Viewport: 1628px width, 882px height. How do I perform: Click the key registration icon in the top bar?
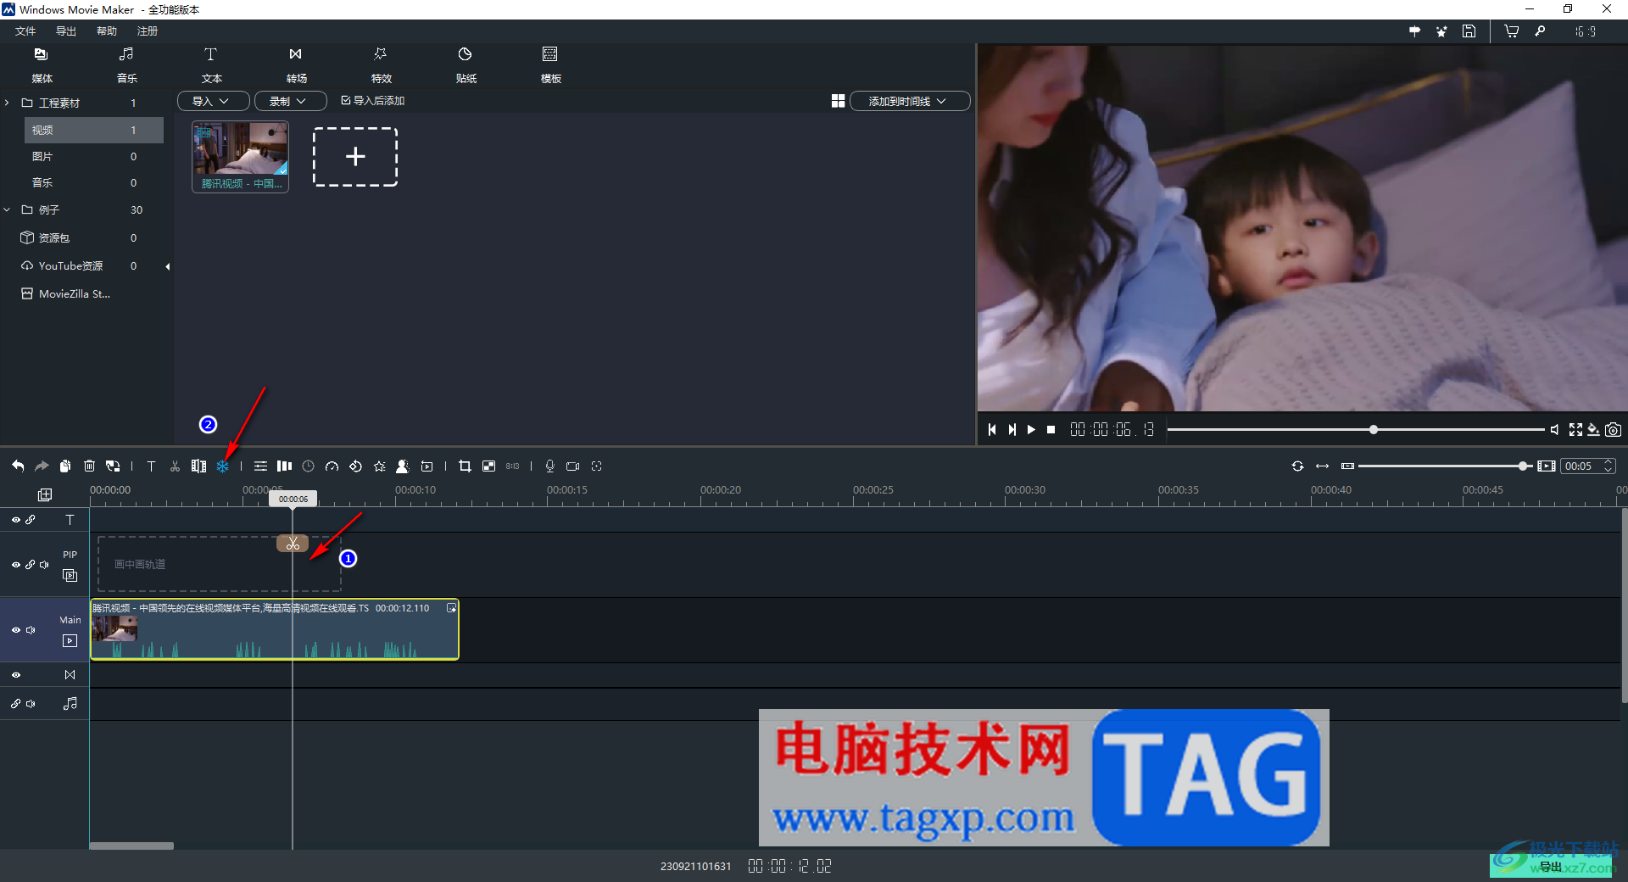coord(1540,31)
